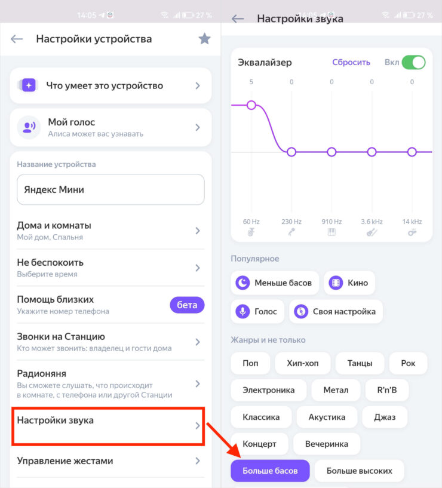Tap the back arrow beside Настройки устройства

click(x=17, y=39)
